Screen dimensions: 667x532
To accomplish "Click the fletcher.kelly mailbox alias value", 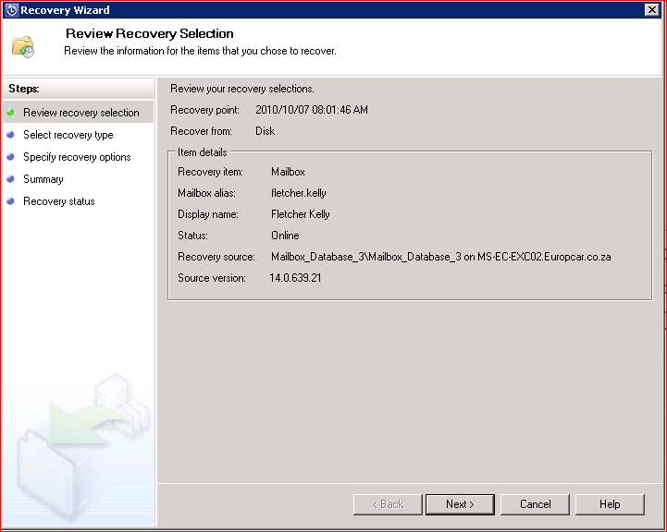I will pos(299,193).
